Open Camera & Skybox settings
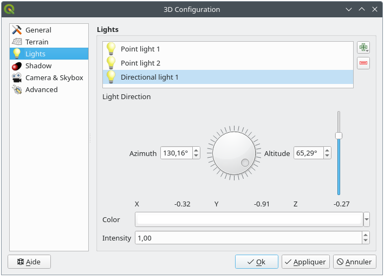This screenshot has height=279, width=384. tap(49, 77)
